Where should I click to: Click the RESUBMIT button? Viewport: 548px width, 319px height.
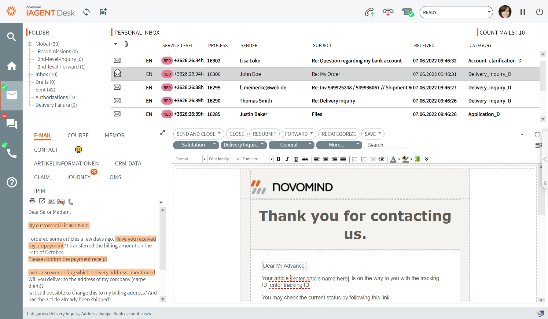pyautogui.click(x=265, y=134)
